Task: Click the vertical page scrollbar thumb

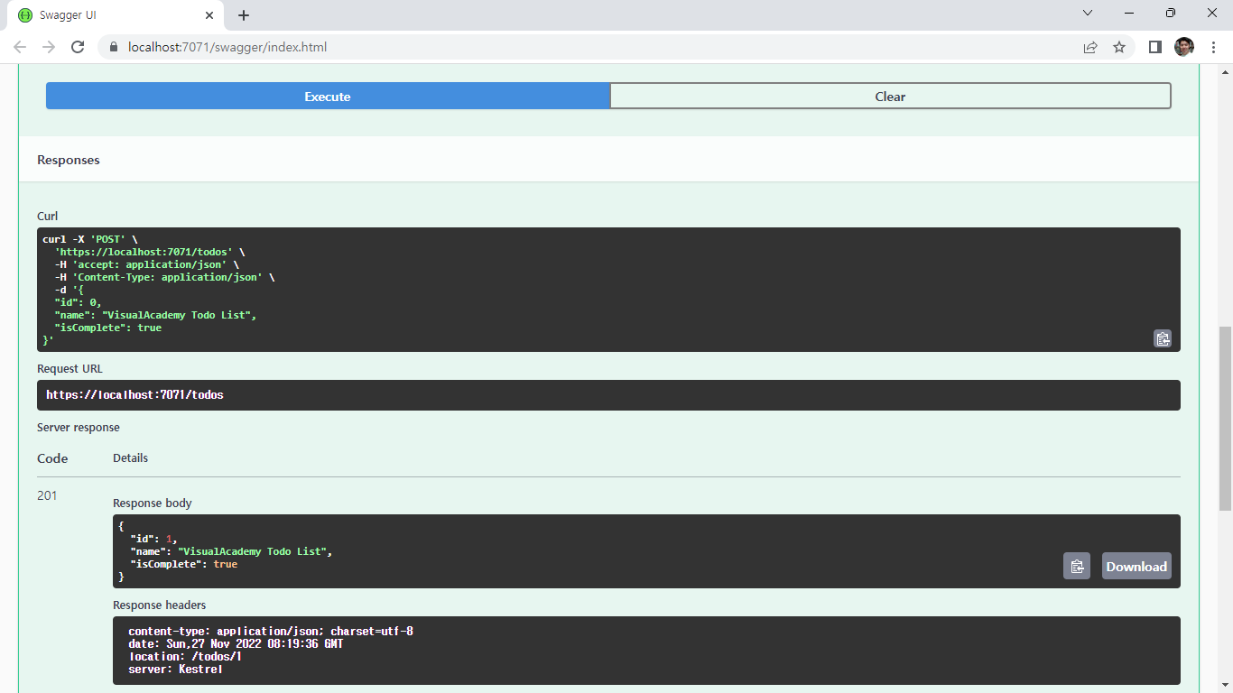Action: (1225, 417)
